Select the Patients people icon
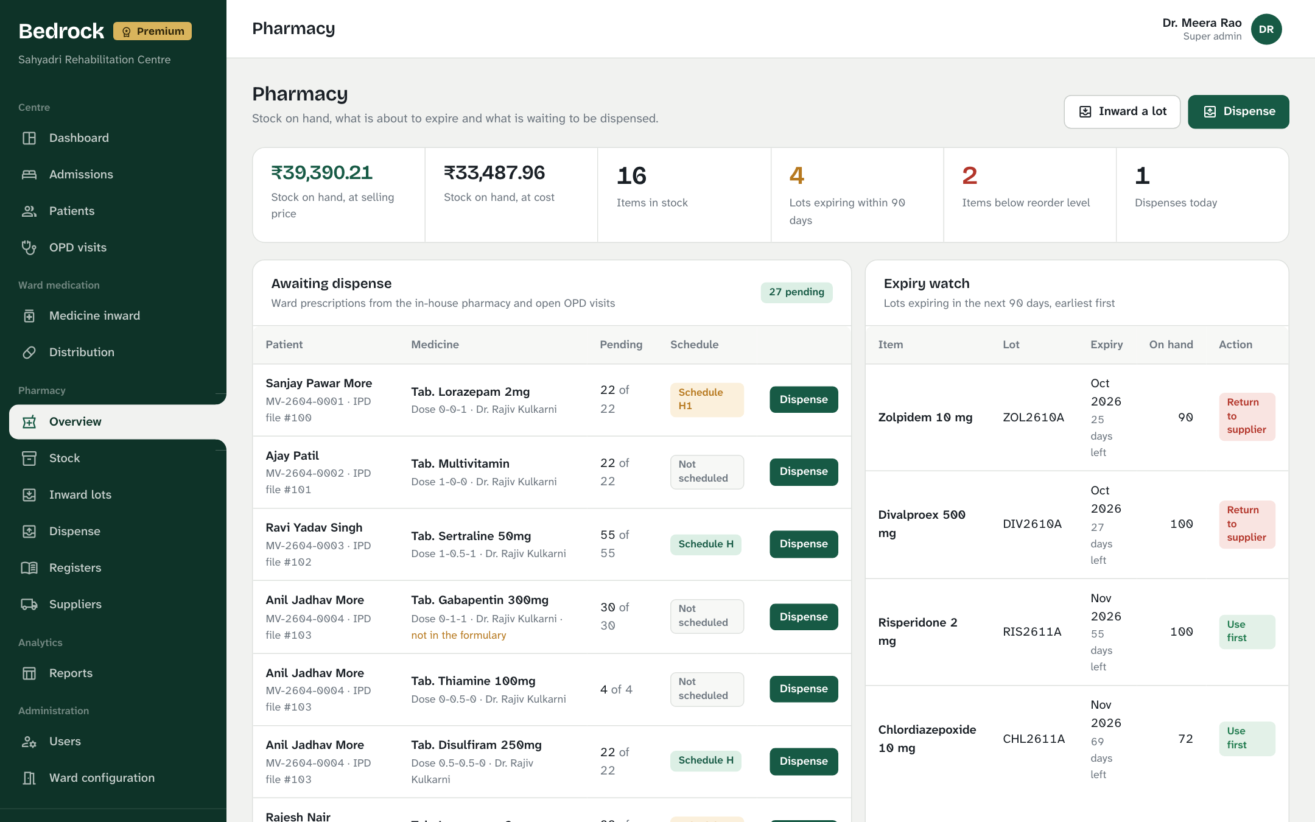 29,211
